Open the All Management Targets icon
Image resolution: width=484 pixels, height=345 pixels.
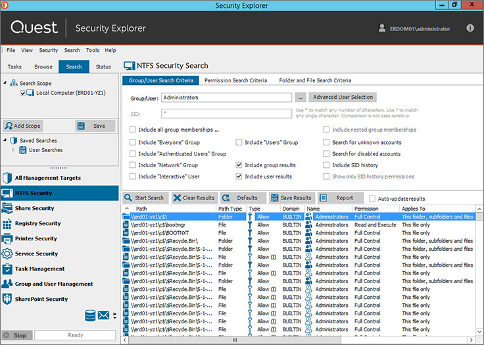click(x=7, y=178)
